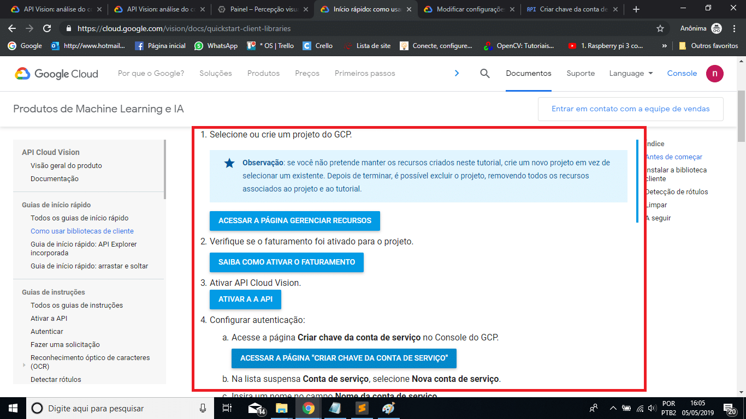The height and width of the screenshot is (419, 746).
Task: Open the Console link in the header
Action: click(682, 73)
